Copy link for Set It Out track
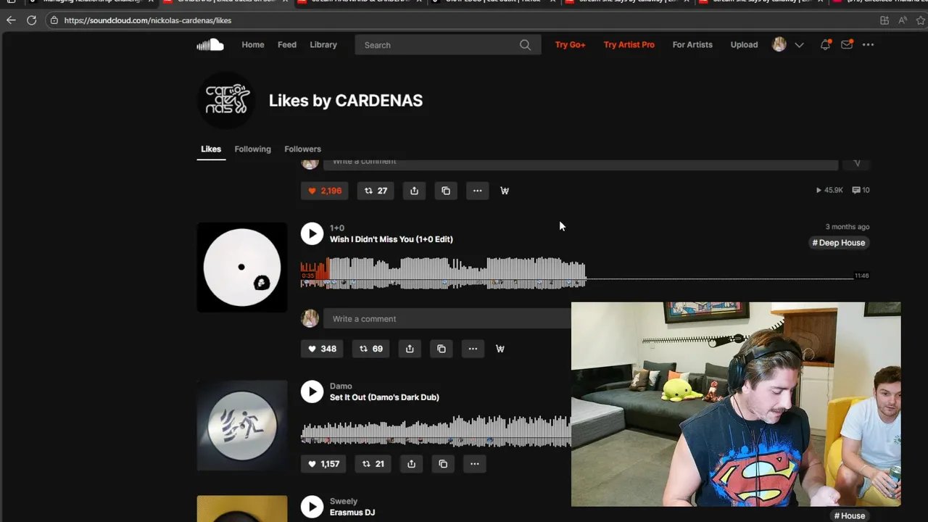Image resolution: width=928 pixels, height=522 pixels. [x=443, y=464]
